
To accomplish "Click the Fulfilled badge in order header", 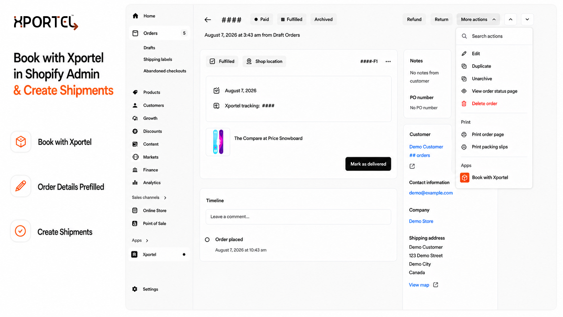I will (x=292, y=19).
